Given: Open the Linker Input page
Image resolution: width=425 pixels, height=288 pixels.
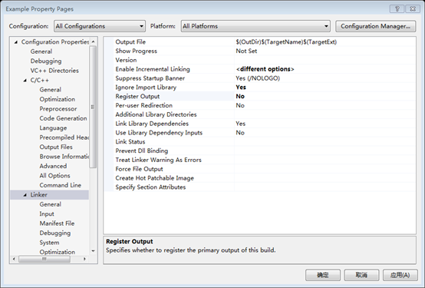Looking at the screenshot, I should pos(47,214).
